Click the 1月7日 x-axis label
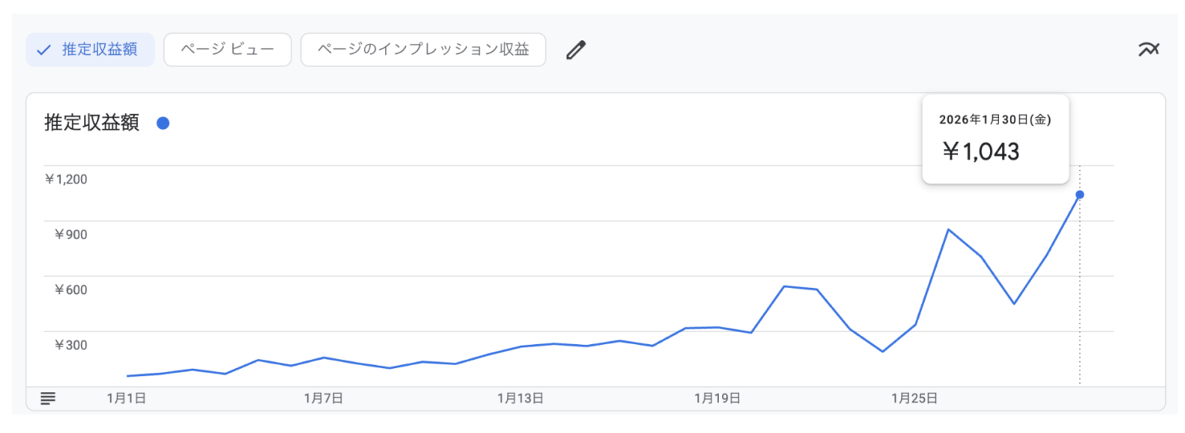1185x433 pixels. pos(323,398)
